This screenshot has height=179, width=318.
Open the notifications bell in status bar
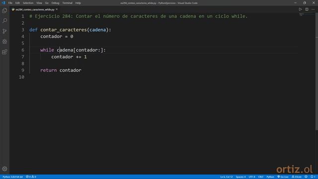pyautogui.click(x=313, y=177)
